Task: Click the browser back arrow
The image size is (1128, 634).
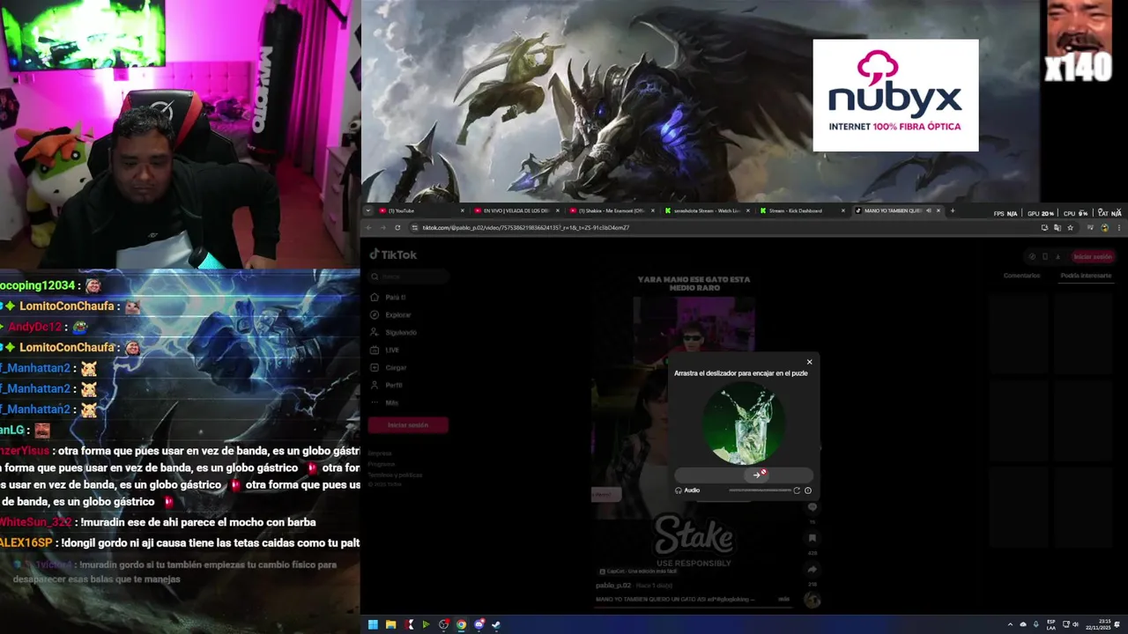Action: pos(369,227)
